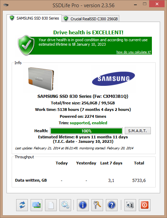Click the 'Today' column header
This screenshot has height=218, width=167.
(x=62, y=163)
